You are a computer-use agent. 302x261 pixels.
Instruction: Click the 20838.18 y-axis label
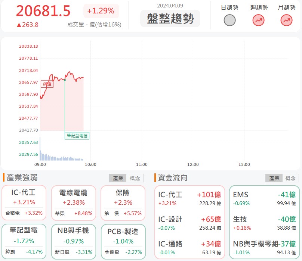pos(28,46)
